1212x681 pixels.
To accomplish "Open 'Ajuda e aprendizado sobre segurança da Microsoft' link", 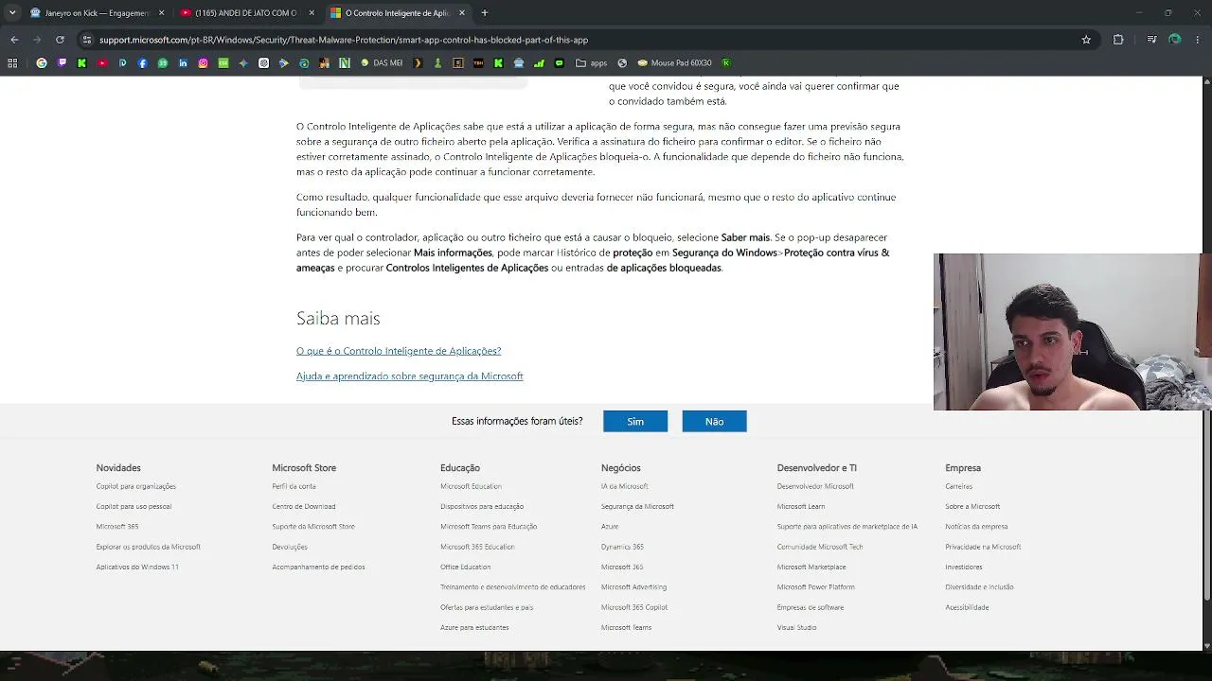I will point(410,376).
